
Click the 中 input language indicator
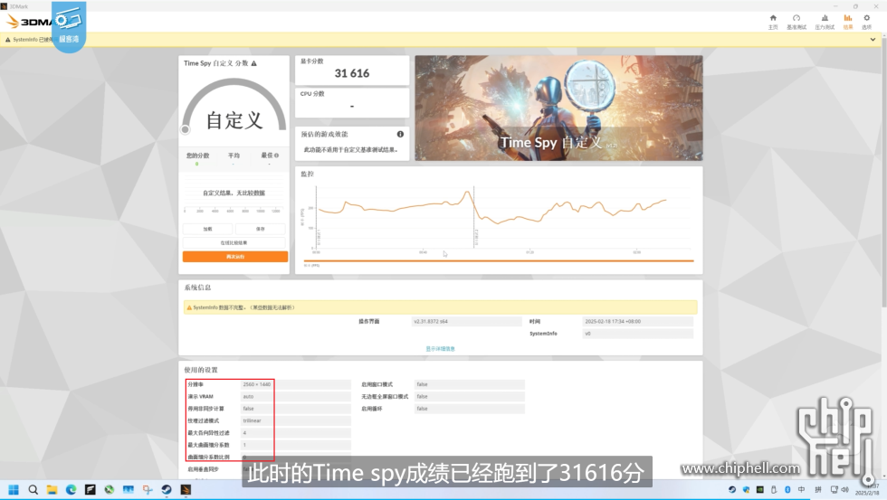click(x=802, y=490)
